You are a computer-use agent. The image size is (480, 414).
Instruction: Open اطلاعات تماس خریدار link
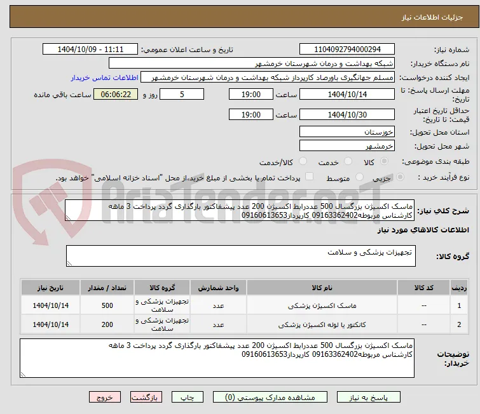[x=105, y=77]
